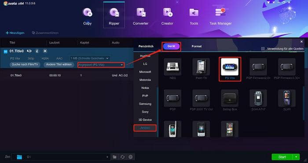Switch to the Format tab
The width and height of the screenshot is (308, 163).
pyautogui.click(x=197, y=46)
